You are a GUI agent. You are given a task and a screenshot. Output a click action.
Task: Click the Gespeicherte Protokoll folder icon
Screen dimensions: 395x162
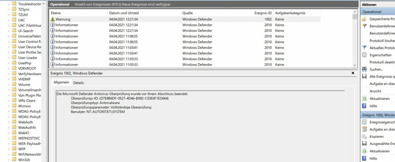click(364, 19)
